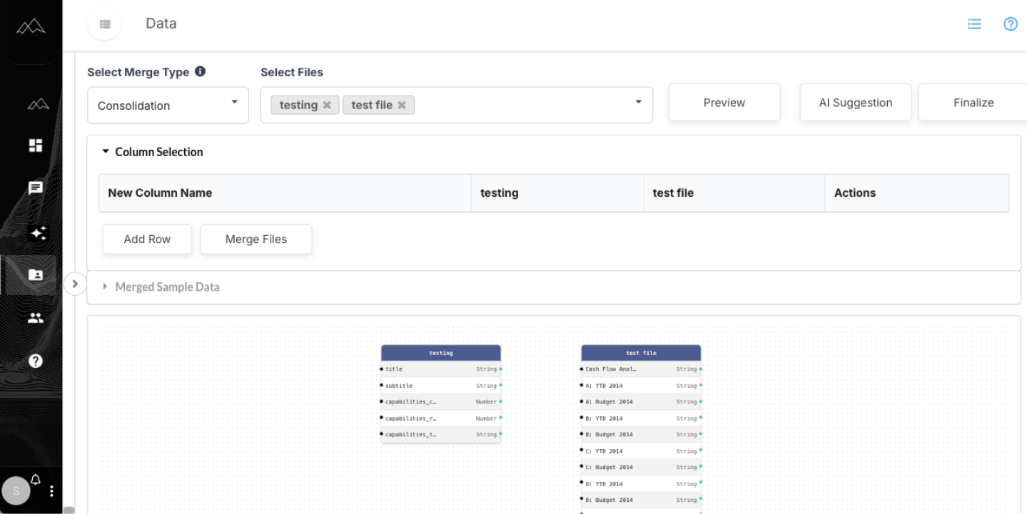Open the Consolidation merge type dropdown
This screenshot has width=1027, height=514.
167,105
